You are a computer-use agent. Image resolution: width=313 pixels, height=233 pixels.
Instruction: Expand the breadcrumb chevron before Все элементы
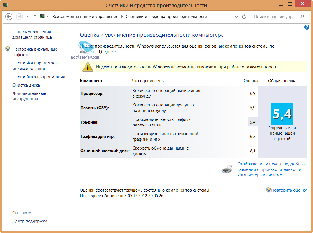point(49,17)
